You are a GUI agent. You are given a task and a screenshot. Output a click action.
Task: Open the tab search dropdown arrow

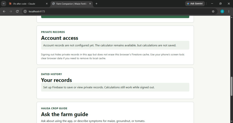click(x=3, y=4)
